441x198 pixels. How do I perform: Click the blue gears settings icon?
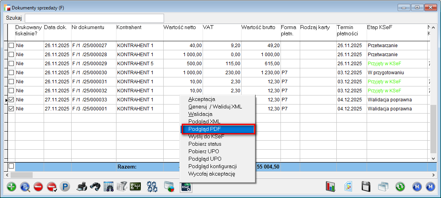tap(152, 187)
